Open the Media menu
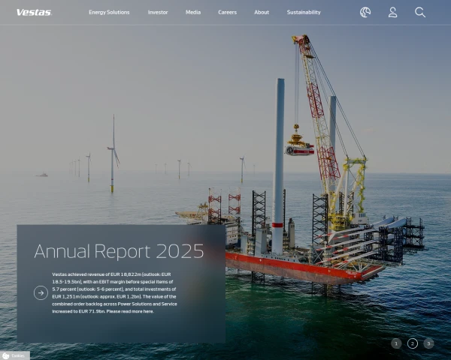The height and width of the screenshot is (360, 451). point(193,13)
